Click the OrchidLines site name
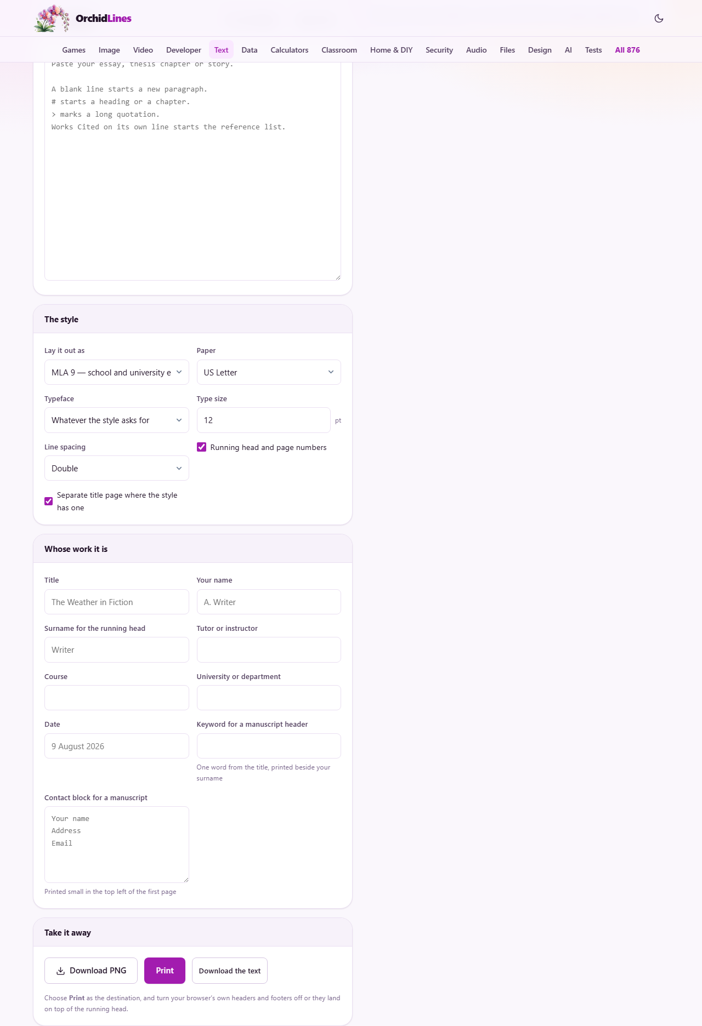This screenshot has width=702, height=1026. click(x=104, y=18)
